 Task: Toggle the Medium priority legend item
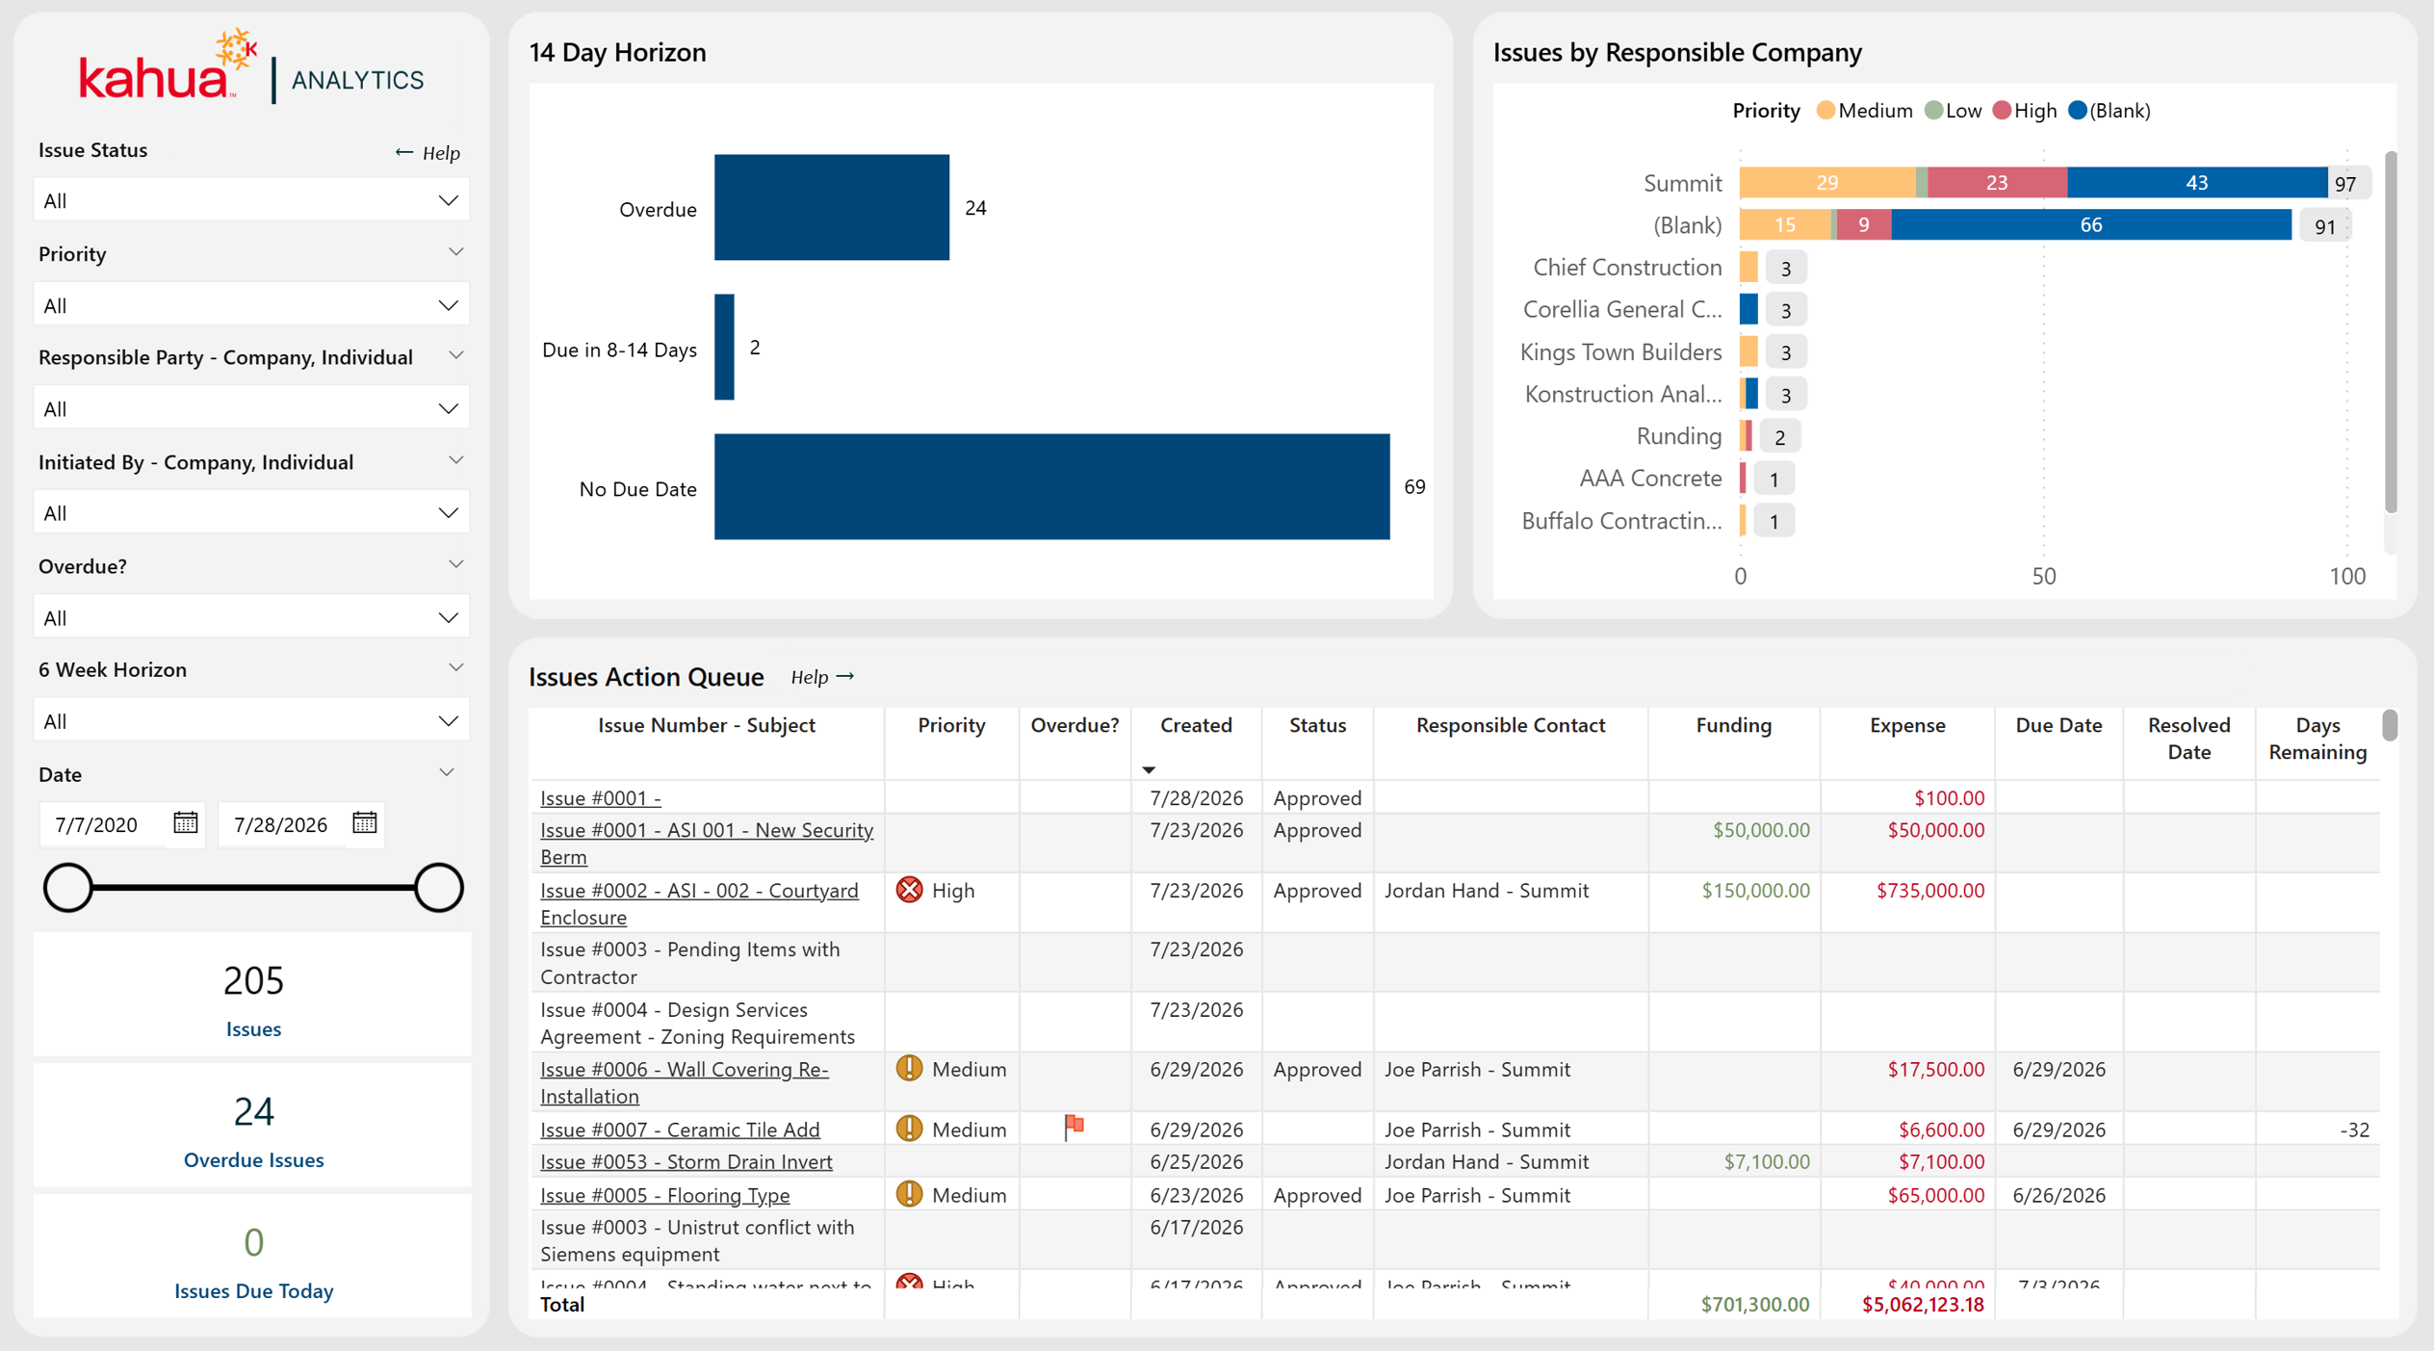coord(1864,111)
